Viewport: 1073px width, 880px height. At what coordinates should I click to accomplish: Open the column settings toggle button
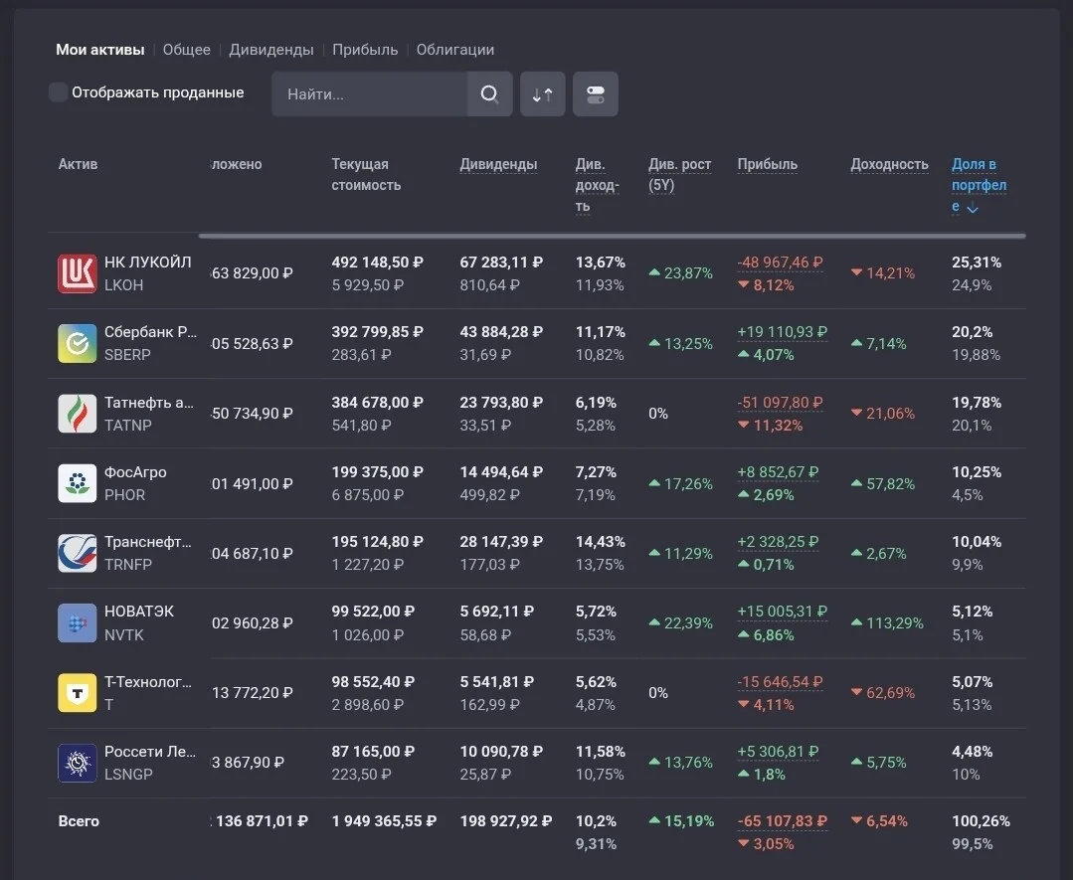596,93
